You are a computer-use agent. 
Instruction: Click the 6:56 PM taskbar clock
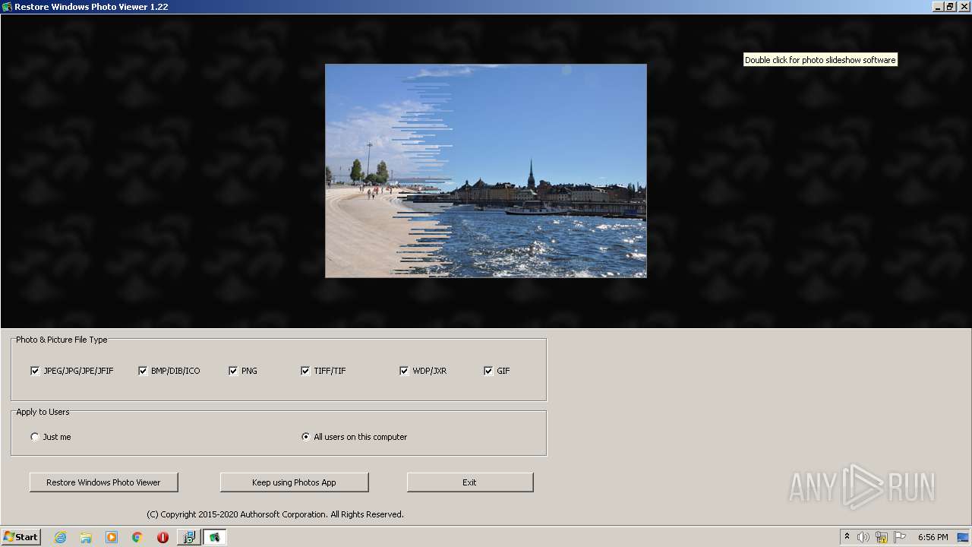(x=933, y=537)
